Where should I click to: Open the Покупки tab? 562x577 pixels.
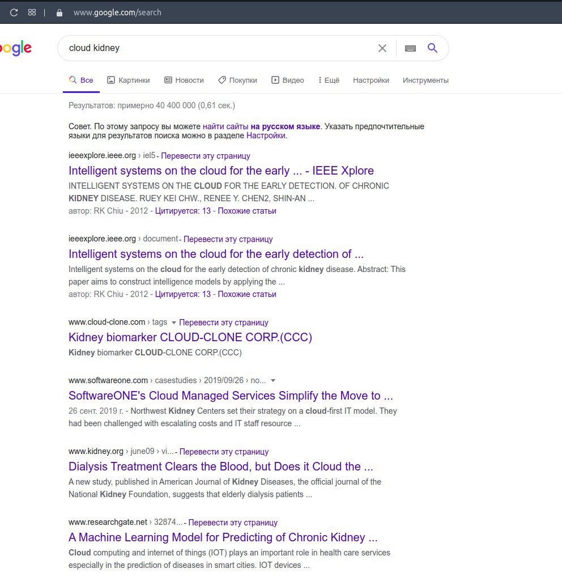[x=237, y=80]
